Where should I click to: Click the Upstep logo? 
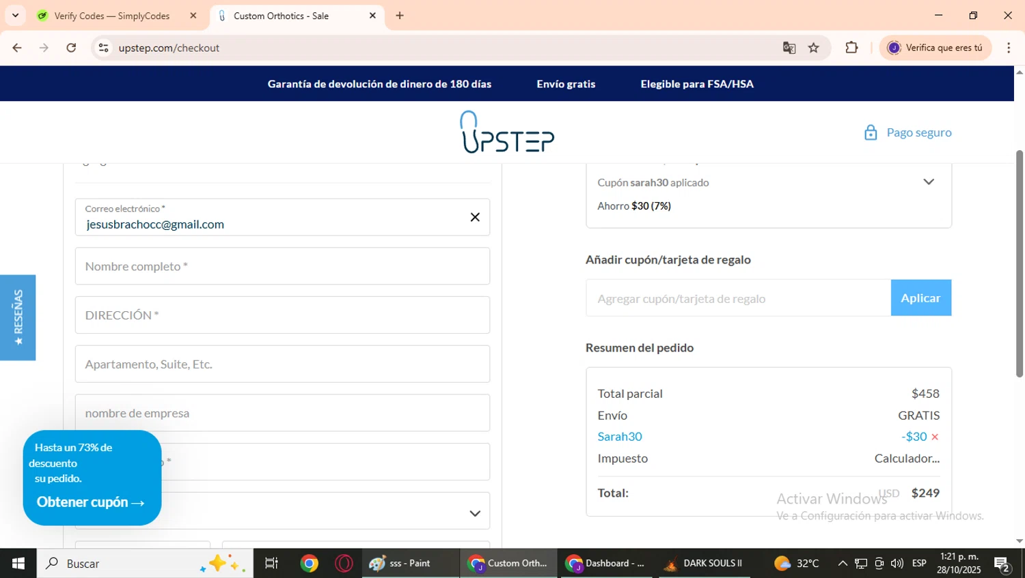506,132
